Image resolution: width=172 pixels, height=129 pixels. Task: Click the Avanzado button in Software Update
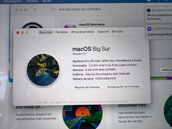166,70
